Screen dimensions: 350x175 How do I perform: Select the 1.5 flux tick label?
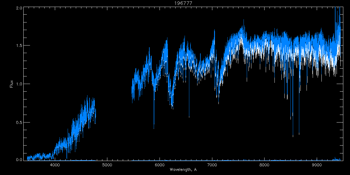click(19, 46)
